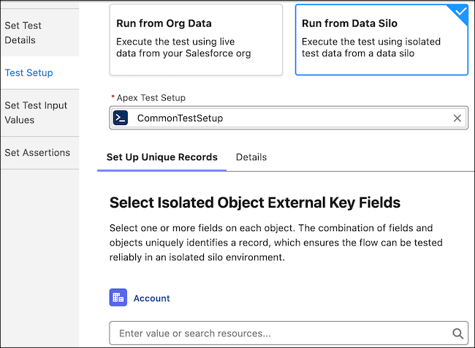The width and height of the screenshot is (475, 348).
Task: Click the Apex Test Setup field label
Action: pyautogui.click(x=151, y=98)
